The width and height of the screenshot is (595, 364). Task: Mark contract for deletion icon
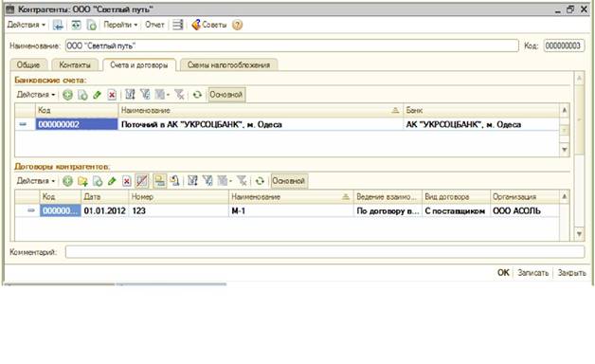(126, 181)
